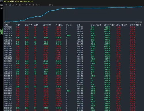
Task: Select the 持 tab in the toolbar
Action: coord(6,5)
